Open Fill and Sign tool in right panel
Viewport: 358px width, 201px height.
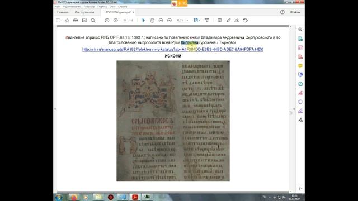300,111
